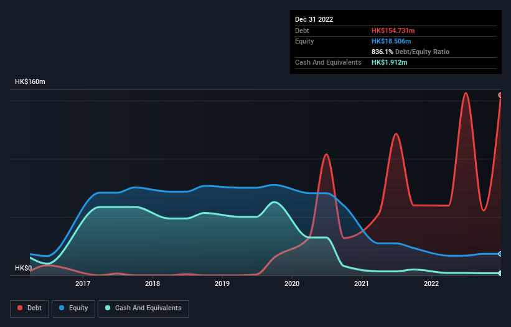Click the 2022 x-axis label
The image size is (511, 327).
tap(431, 283)
